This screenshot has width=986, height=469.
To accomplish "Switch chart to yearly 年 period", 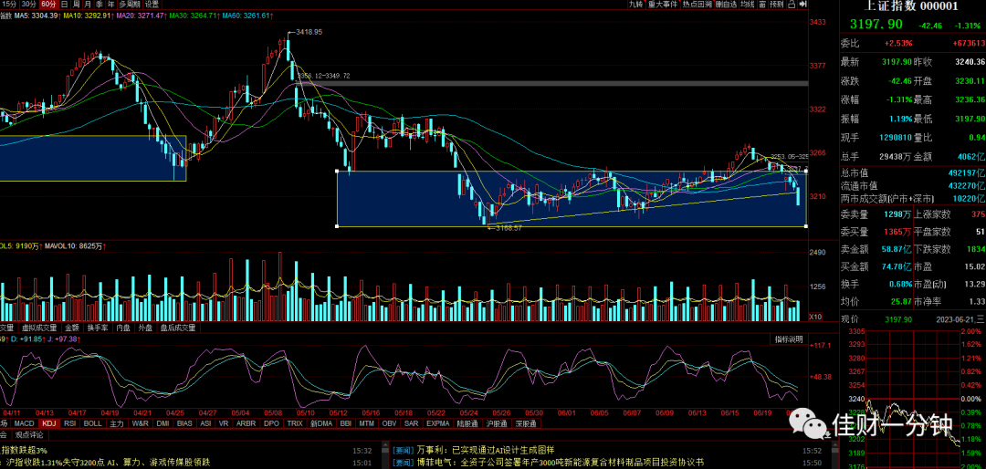I will point(110,4).
